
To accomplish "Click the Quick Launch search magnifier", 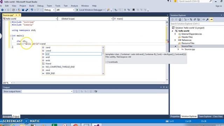I will coord(211,1).
